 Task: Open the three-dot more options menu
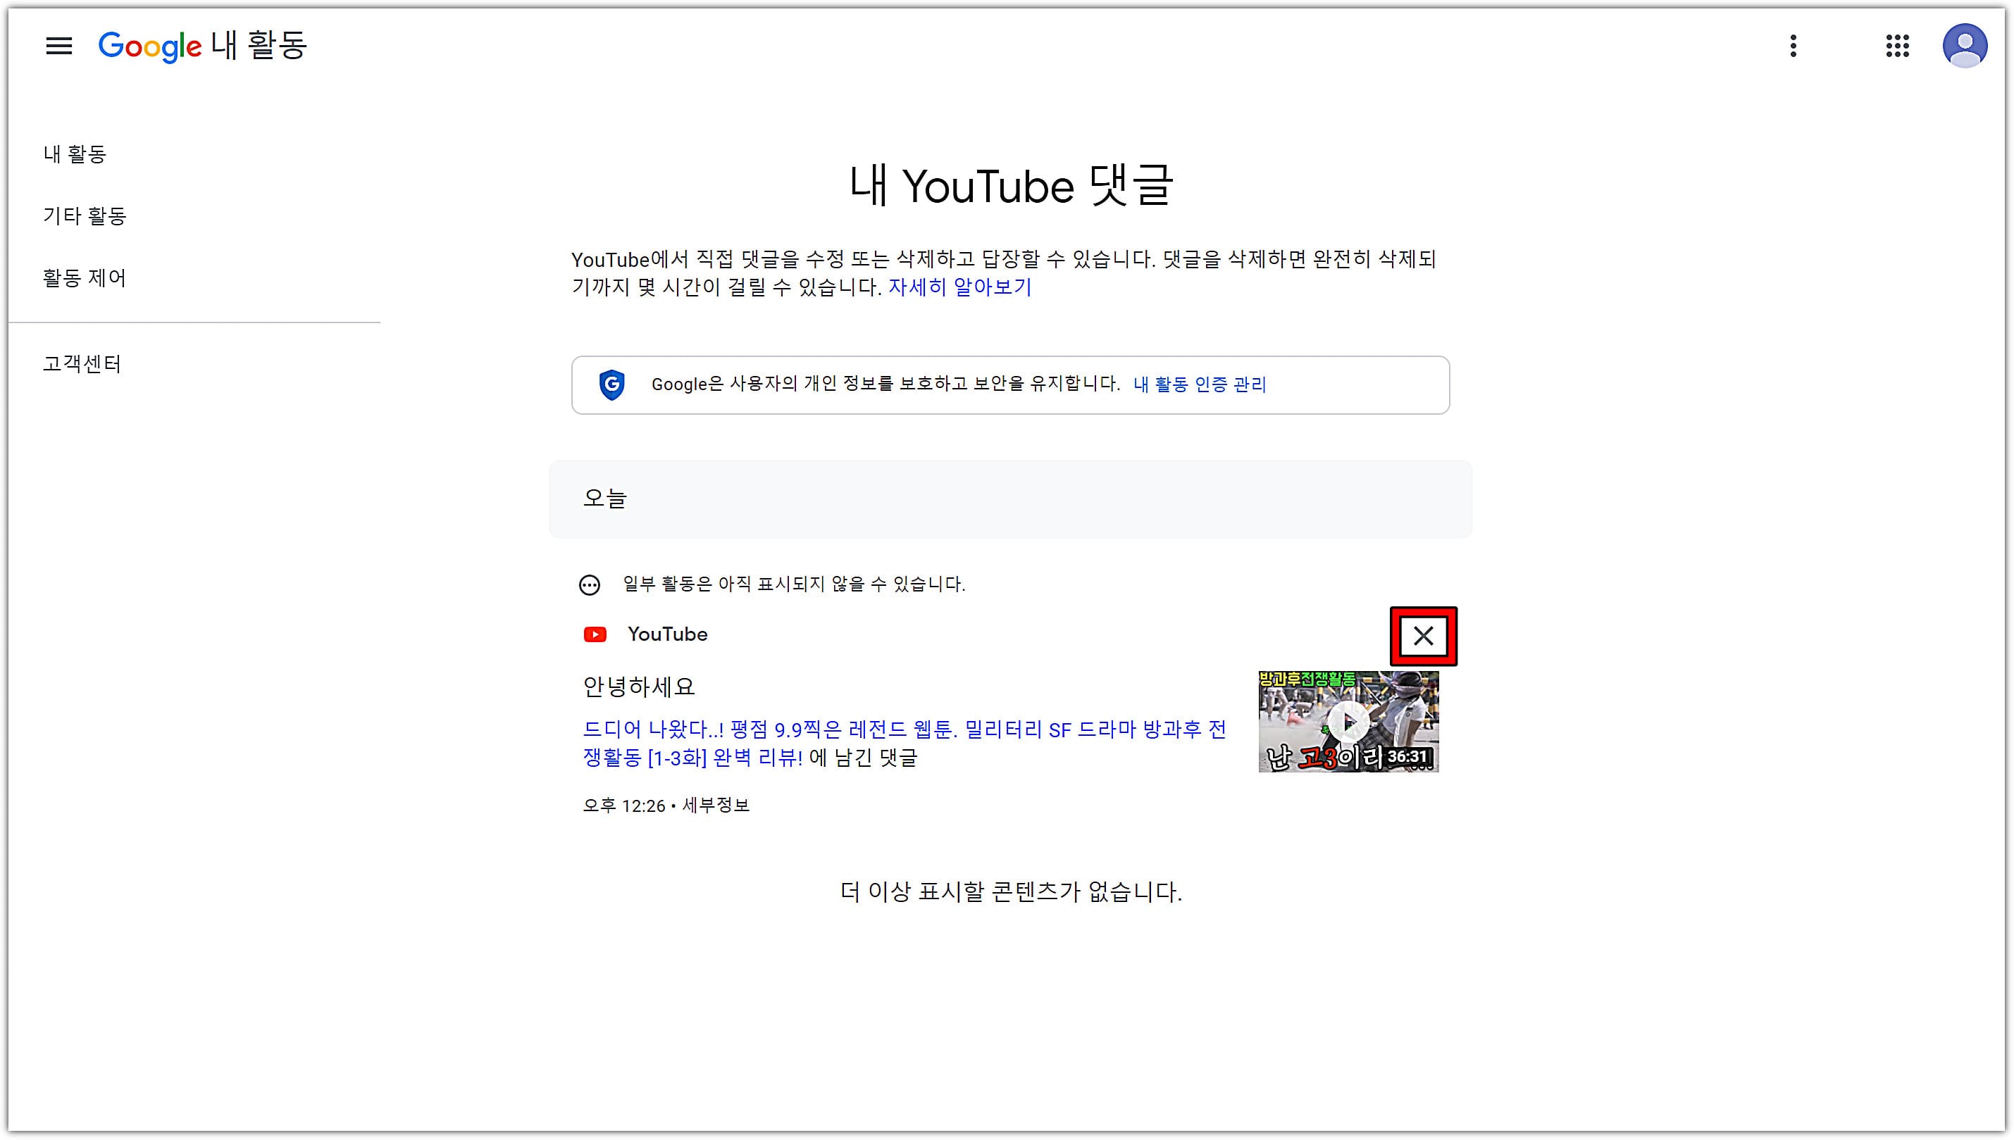click(x=1792, y=46)
